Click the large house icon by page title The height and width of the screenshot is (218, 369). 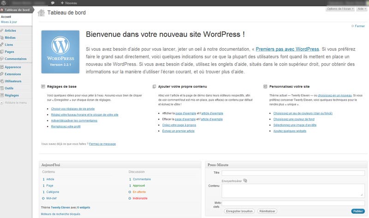(x=41, y=13)
